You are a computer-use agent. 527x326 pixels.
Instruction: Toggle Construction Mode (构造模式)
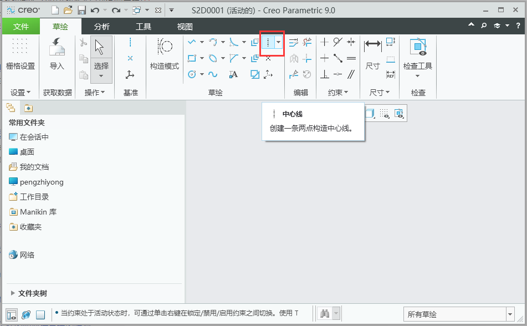(x=165, y=54)
